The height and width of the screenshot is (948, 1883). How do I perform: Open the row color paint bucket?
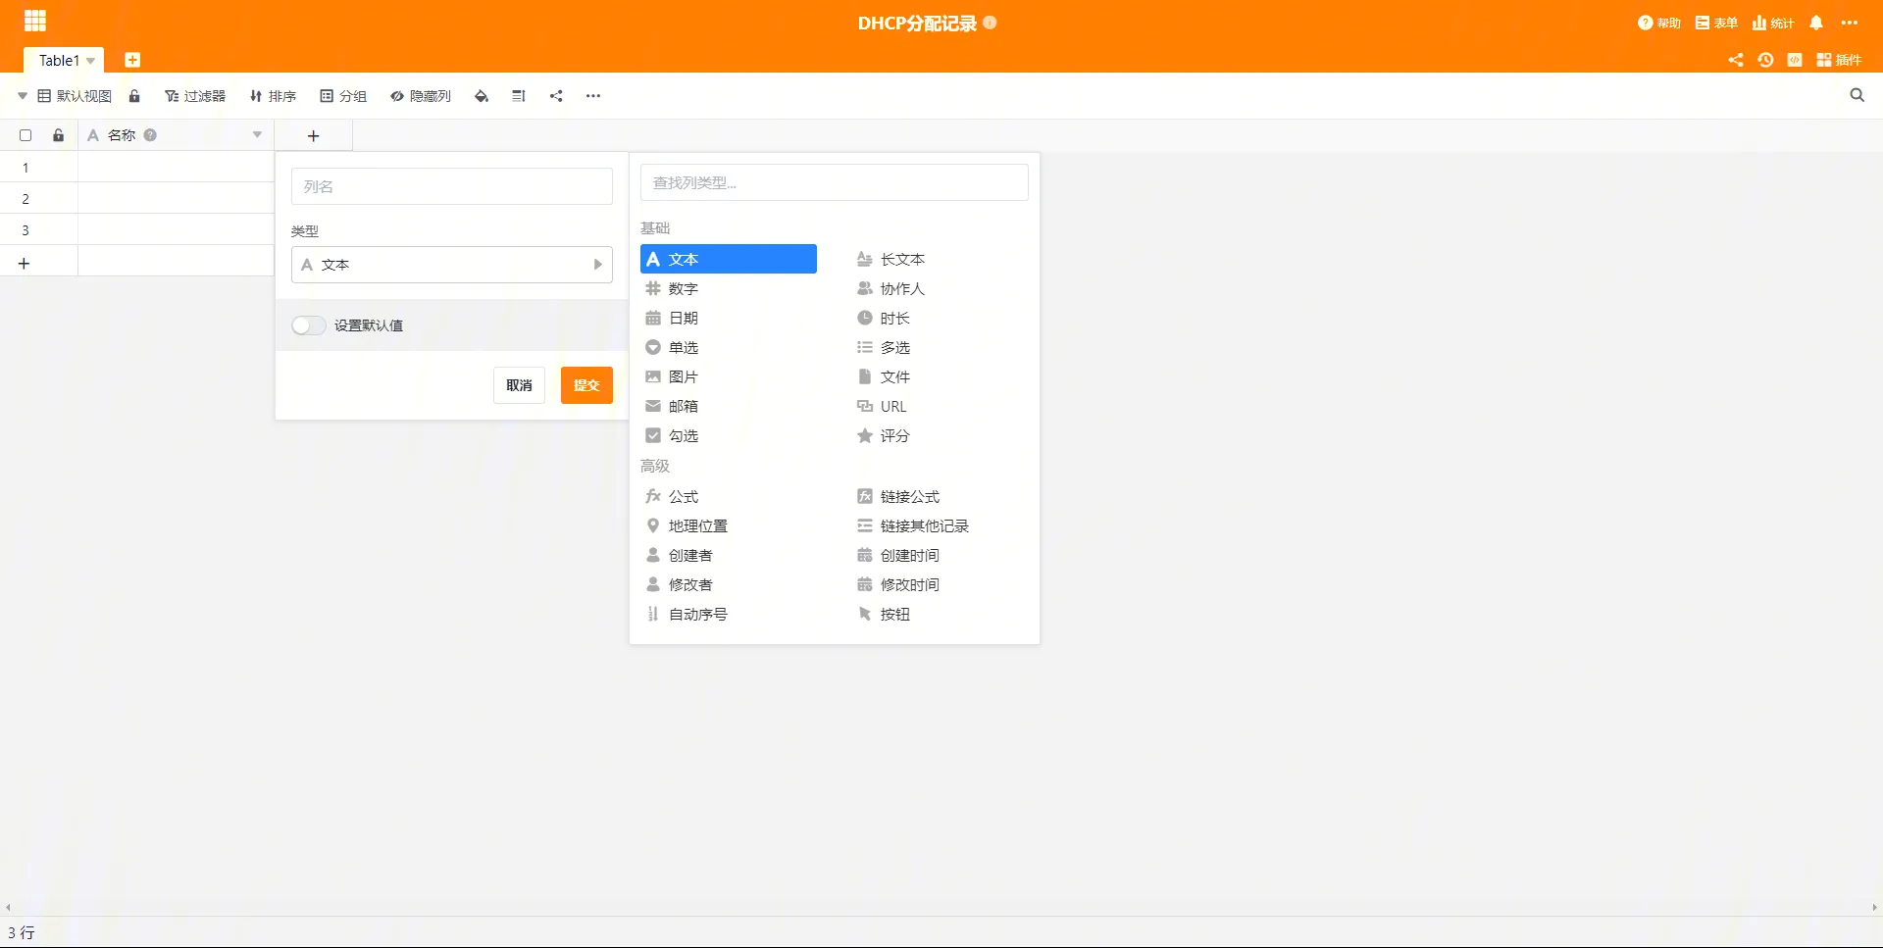tap(482, 96)
